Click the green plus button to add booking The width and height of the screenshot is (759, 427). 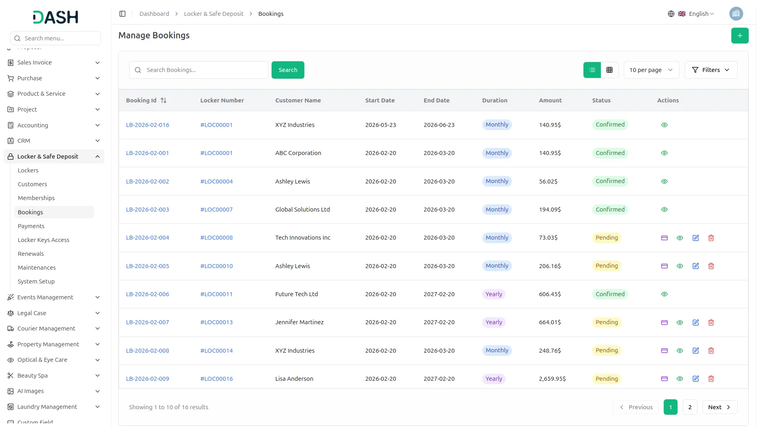pyautogui.click(x=740, y=35)
